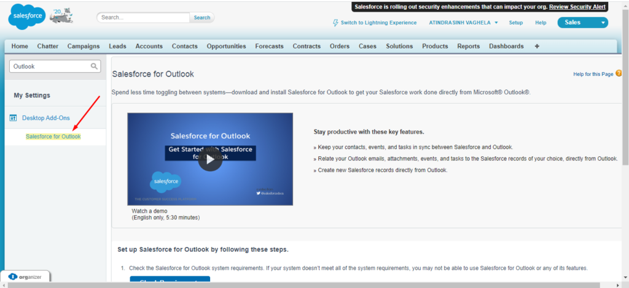
Task: Open the Chatter tab
Action: (48, 47)
